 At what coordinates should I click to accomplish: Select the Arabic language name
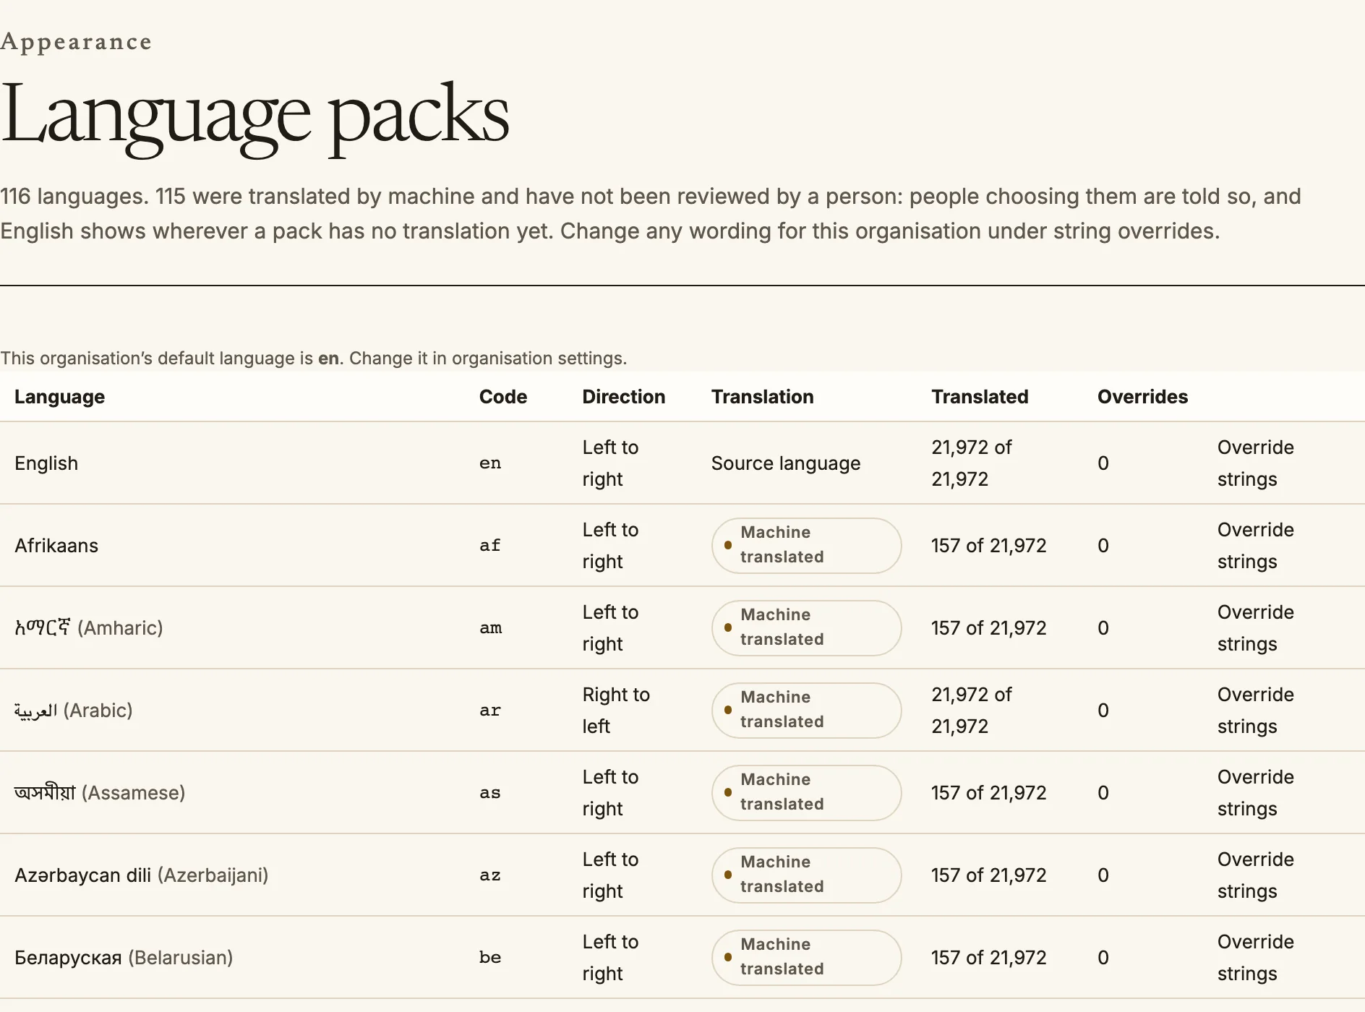74,711
